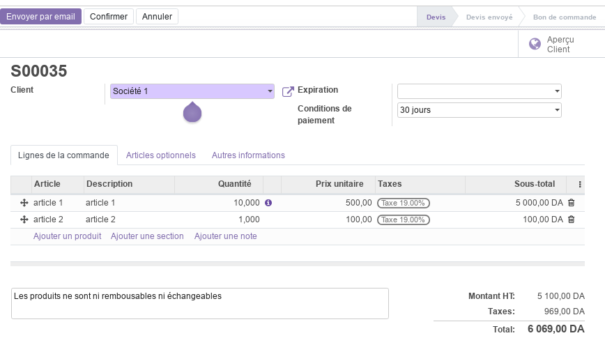Select the Devis envoyé status step
This screenshot has width=605, height=338.
tap(489, 17)
